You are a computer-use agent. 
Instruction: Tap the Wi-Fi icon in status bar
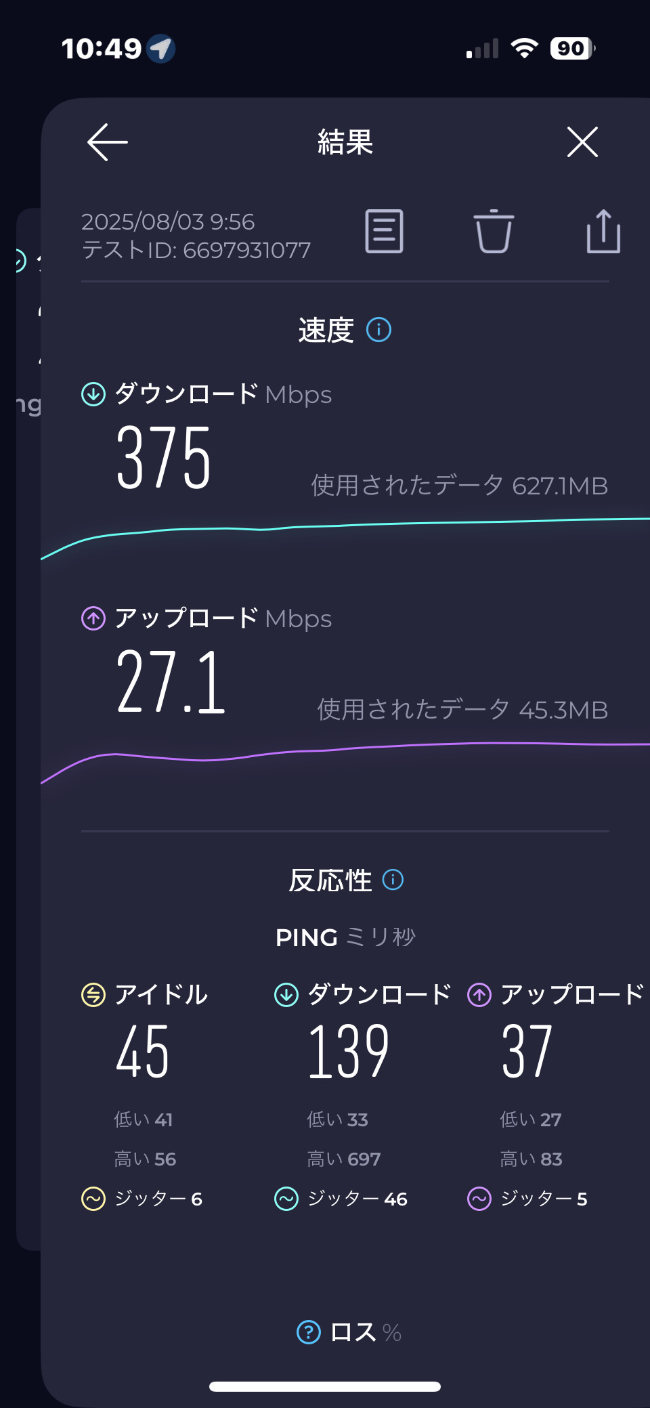click(x=524, y=49)
